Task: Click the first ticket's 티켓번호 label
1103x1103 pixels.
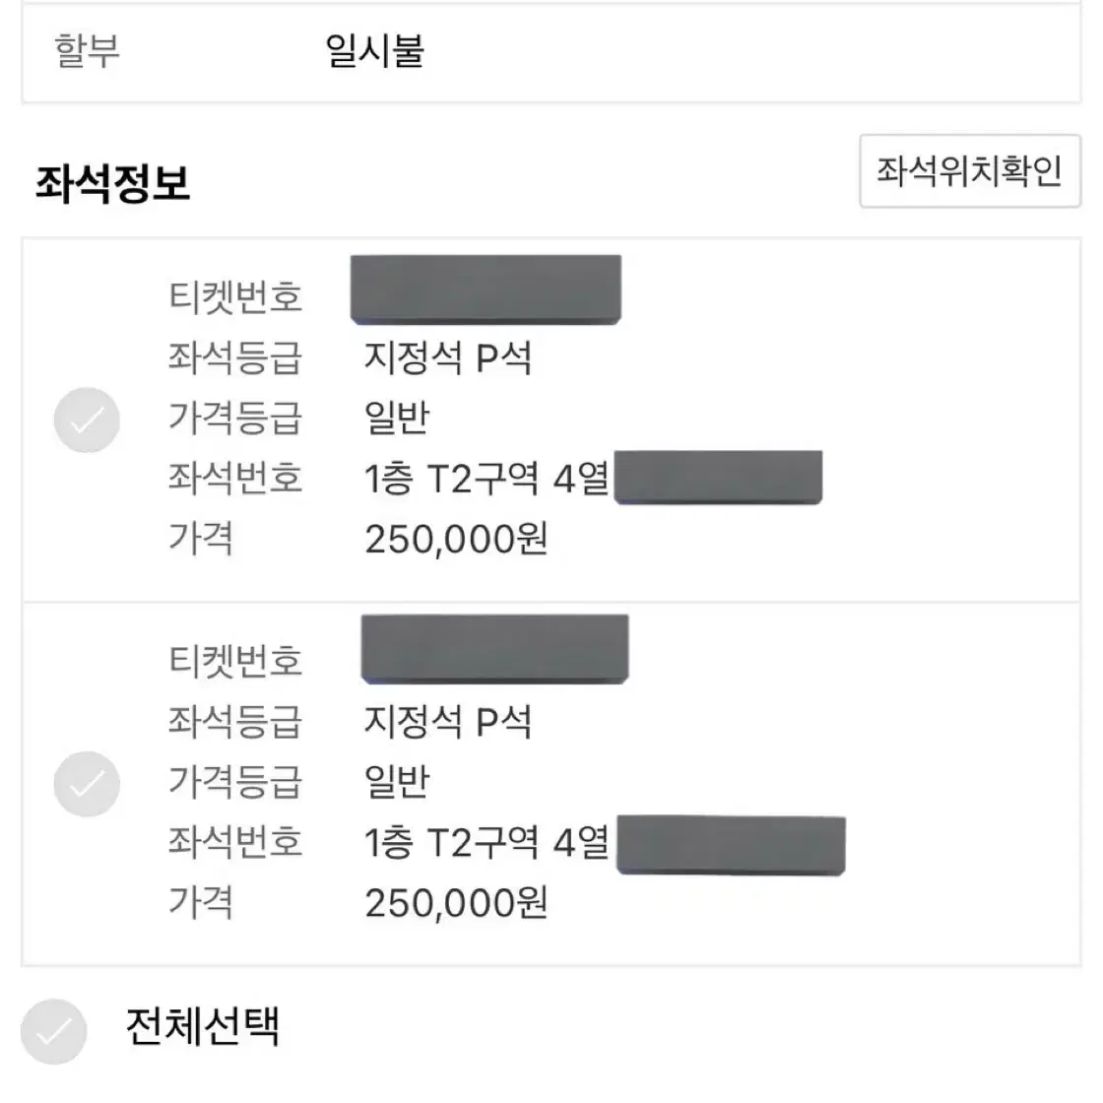Action: 235,296
